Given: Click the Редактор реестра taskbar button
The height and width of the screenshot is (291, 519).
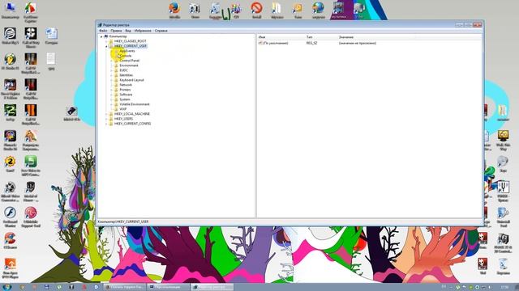Looking at the screenshot, I should (x=212, y=287).
